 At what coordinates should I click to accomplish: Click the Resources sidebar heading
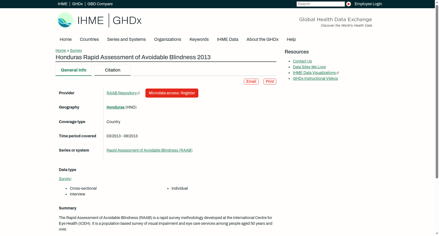[x=297, y=52]
